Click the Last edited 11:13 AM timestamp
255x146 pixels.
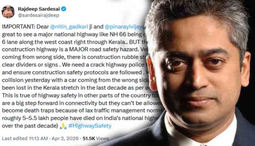pos(25,138)
